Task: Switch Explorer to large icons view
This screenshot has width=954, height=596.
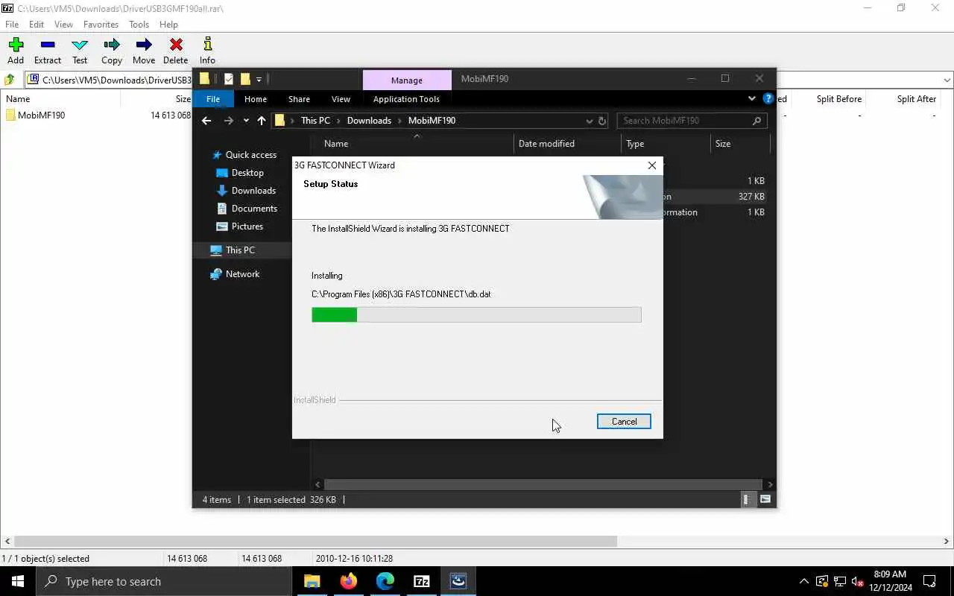Action: coord(765,500)
